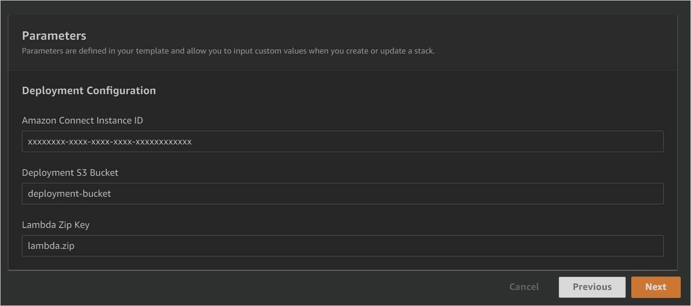Click the parameters description text below the heading

[228, 51]
